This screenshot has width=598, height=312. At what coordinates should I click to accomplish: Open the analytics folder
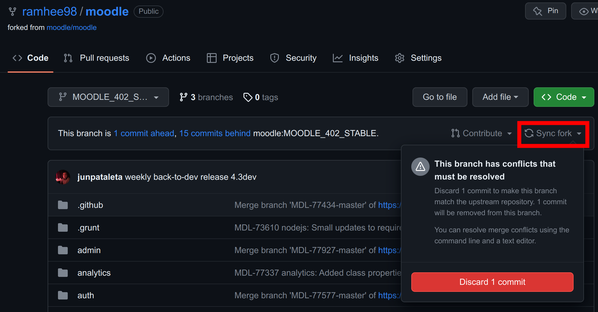pos(94,273)
